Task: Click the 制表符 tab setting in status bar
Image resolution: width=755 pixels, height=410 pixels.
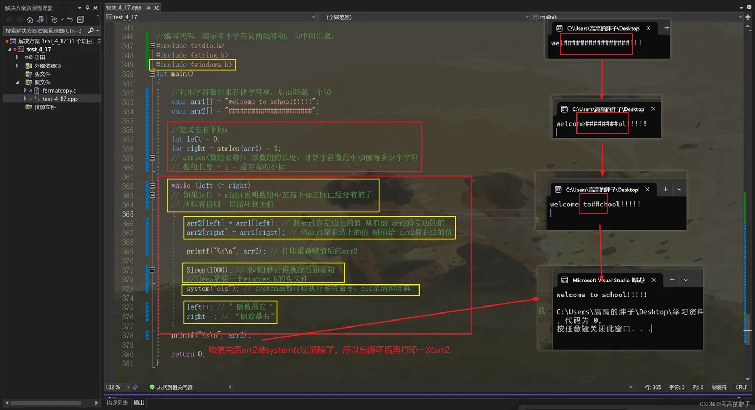Action: (719, 387)
